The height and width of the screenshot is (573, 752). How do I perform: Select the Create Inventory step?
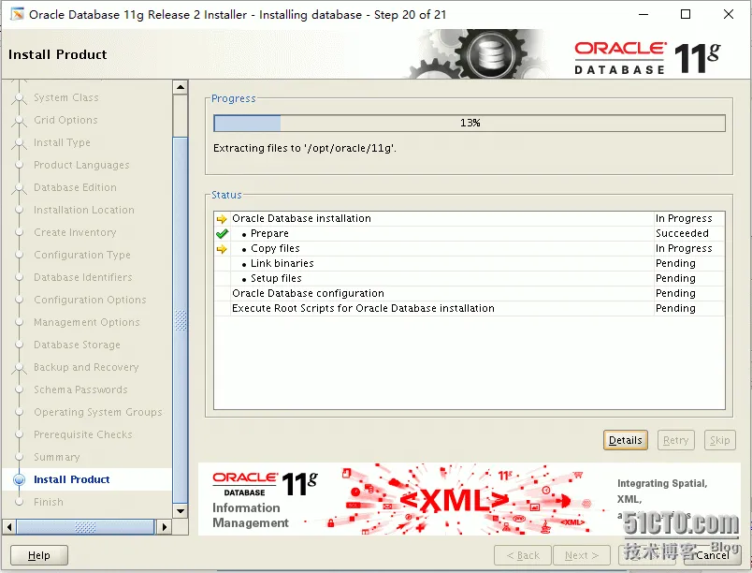click(x=75, y=232)
